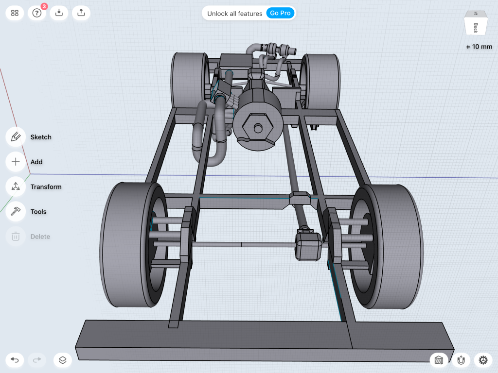The width and height of the screenshot is (498, 373).
Task: Click the Go Pro button
Action: point(280,13)
